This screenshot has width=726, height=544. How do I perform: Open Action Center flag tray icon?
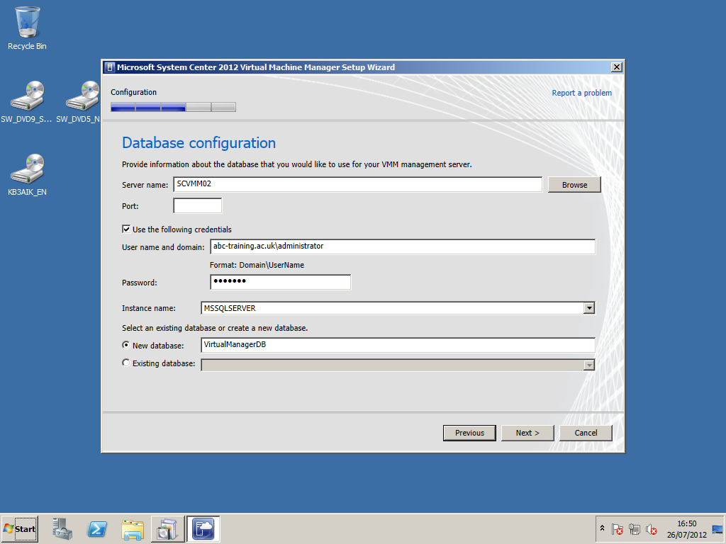coord(617,528)
